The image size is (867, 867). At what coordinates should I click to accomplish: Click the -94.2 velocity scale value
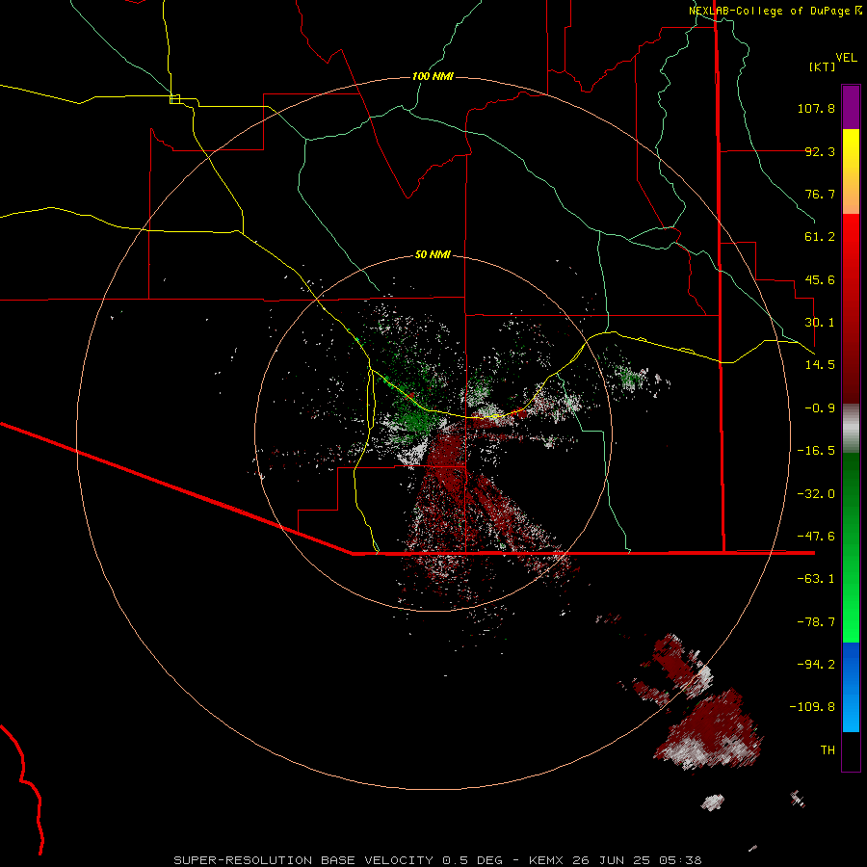pos(816,664)
